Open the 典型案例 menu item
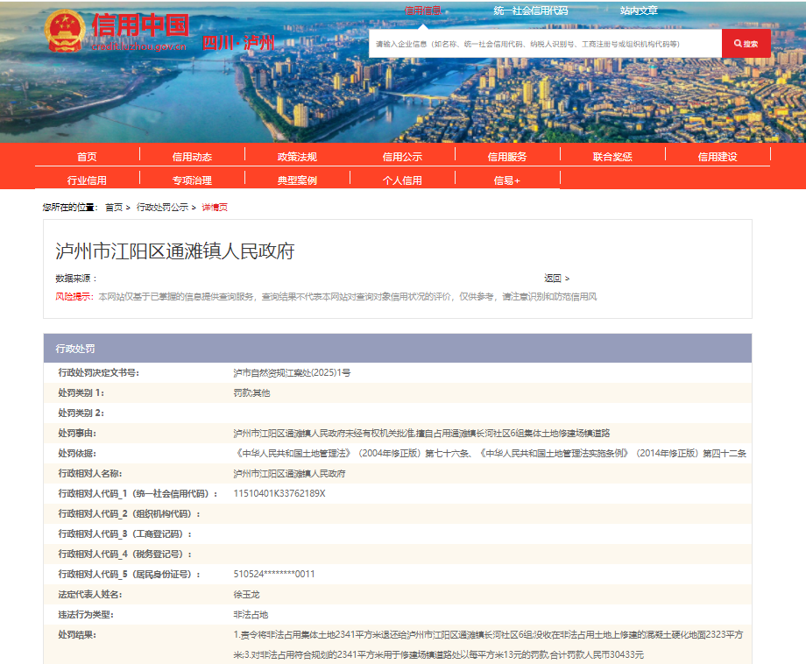The width and height of the screenshot is (806, 664). (297, 180)
